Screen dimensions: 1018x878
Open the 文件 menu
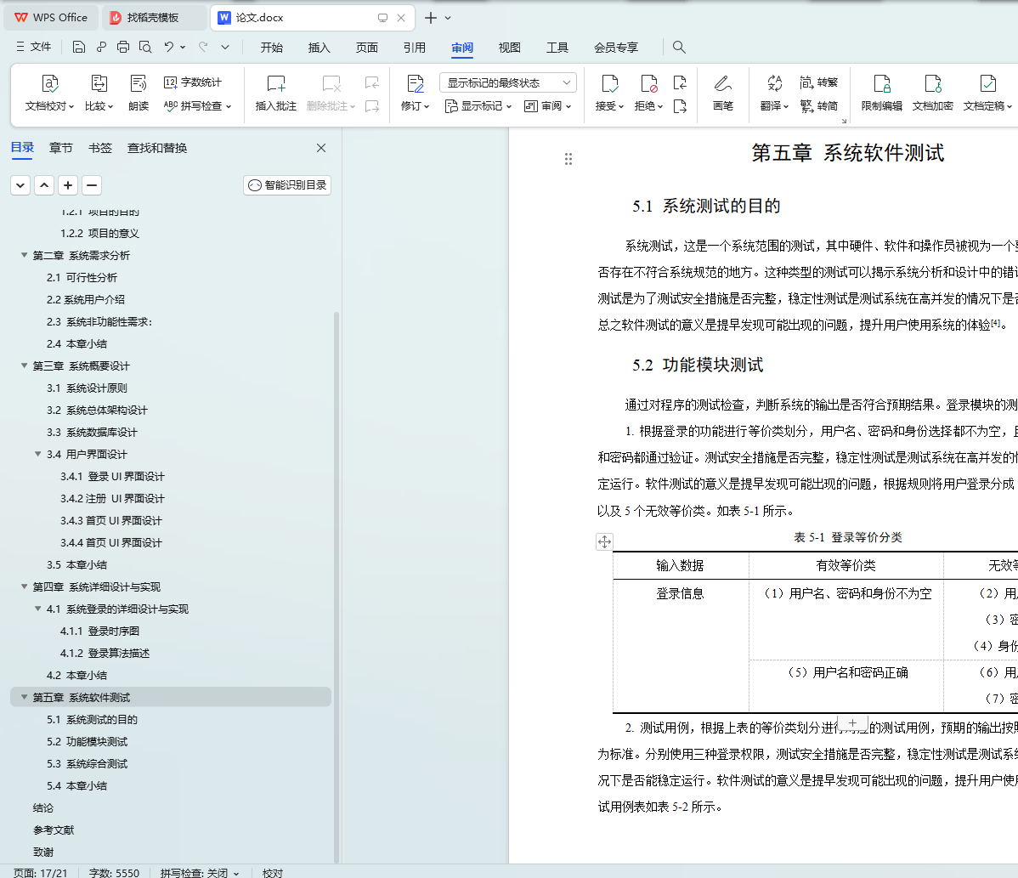point(33,47)
